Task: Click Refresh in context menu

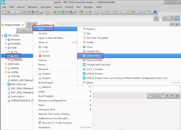Action: (x=63, y=87)
